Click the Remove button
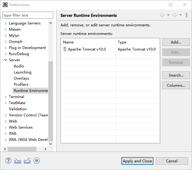The image size is (192, 170). tap(176, 62)
